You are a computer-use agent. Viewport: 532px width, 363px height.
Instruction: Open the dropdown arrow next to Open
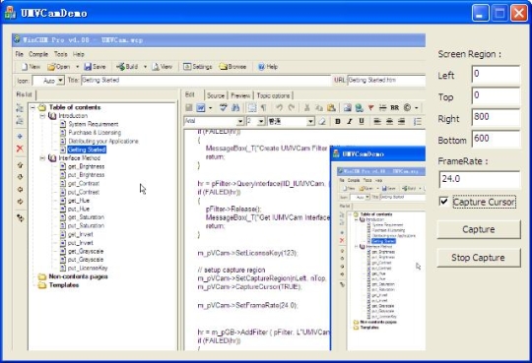pyautogui.click(x=78, y=67)
